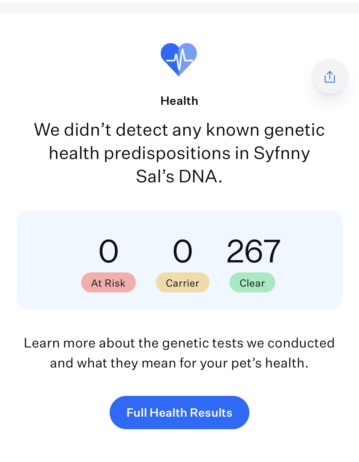
Task: Click the gray bar at the top
Action: [179, 8]
